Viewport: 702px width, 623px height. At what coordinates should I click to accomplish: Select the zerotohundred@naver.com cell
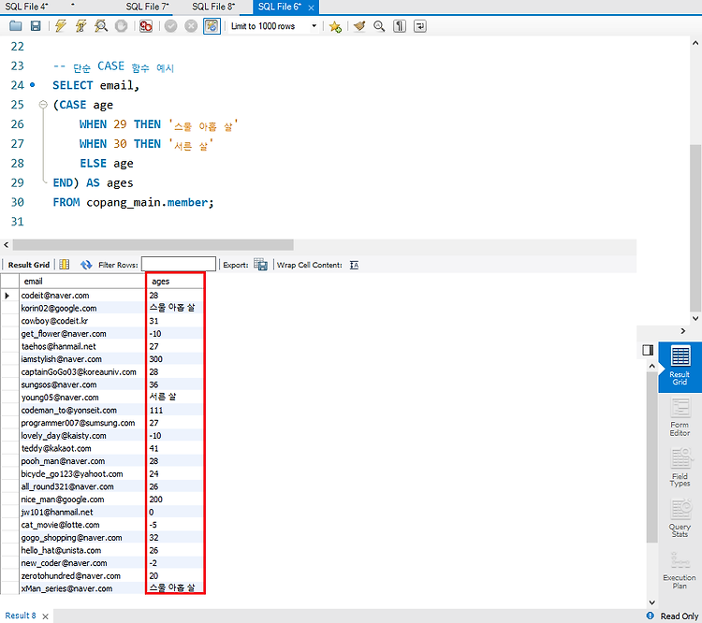click(82, 576)
